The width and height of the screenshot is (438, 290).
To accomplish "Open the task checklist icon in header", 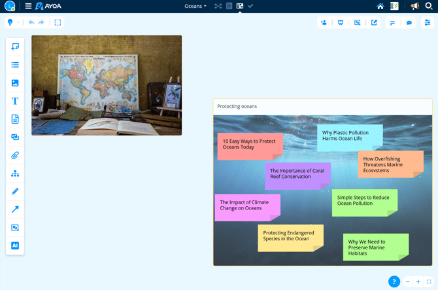I will [394, 6].
